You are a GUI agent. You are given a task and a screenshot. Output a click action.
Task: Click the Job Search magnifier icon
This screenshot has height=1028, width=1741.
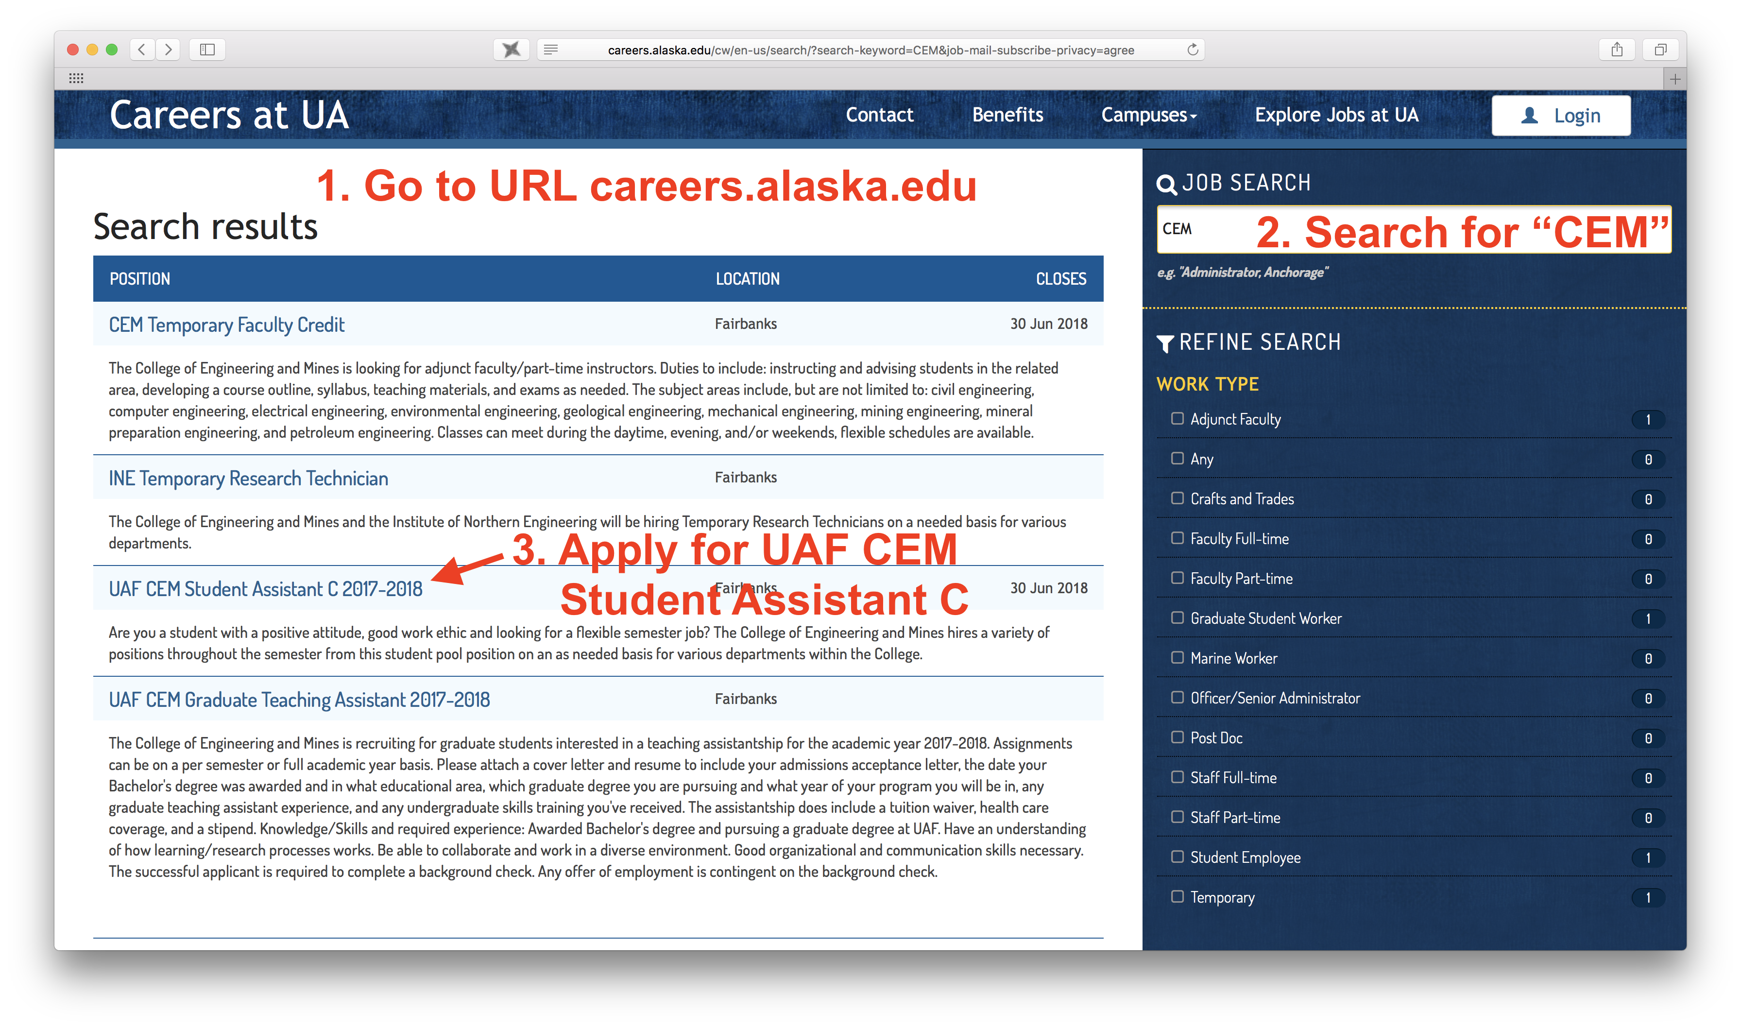[x=1166, y=184]
